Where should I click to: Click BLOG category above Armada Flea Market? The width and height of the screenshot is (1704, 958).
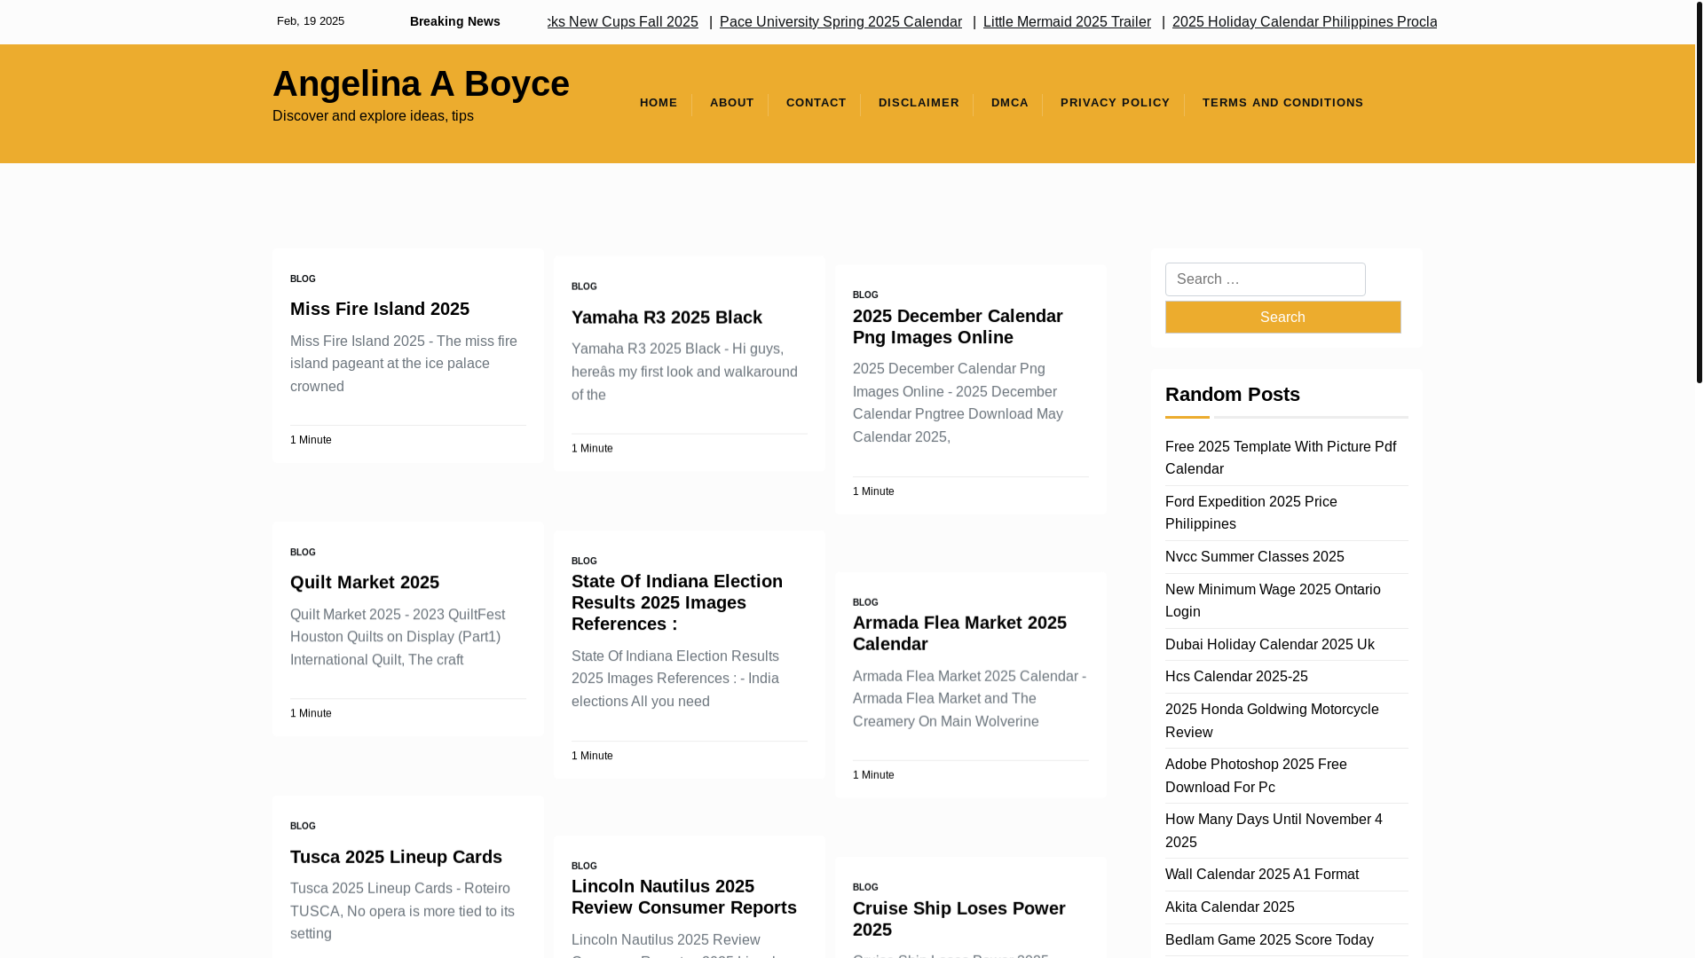click(865, 603)
